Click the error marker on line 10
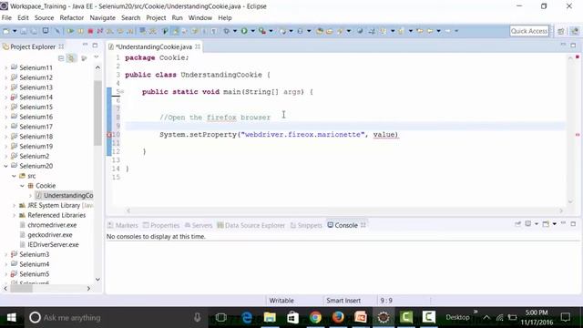583x328 pixels. (109, 135)
